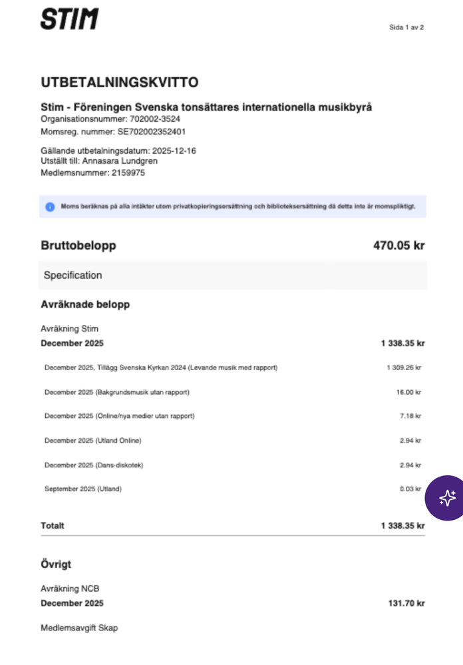
Task: Click the Bruttobelopp amount 470.05 kr
Action: tap(400, 246)
